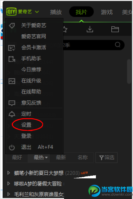This screenshot has width=133, height=199.
Task: Open the local folder icon
Action: [x=115, y=29]
